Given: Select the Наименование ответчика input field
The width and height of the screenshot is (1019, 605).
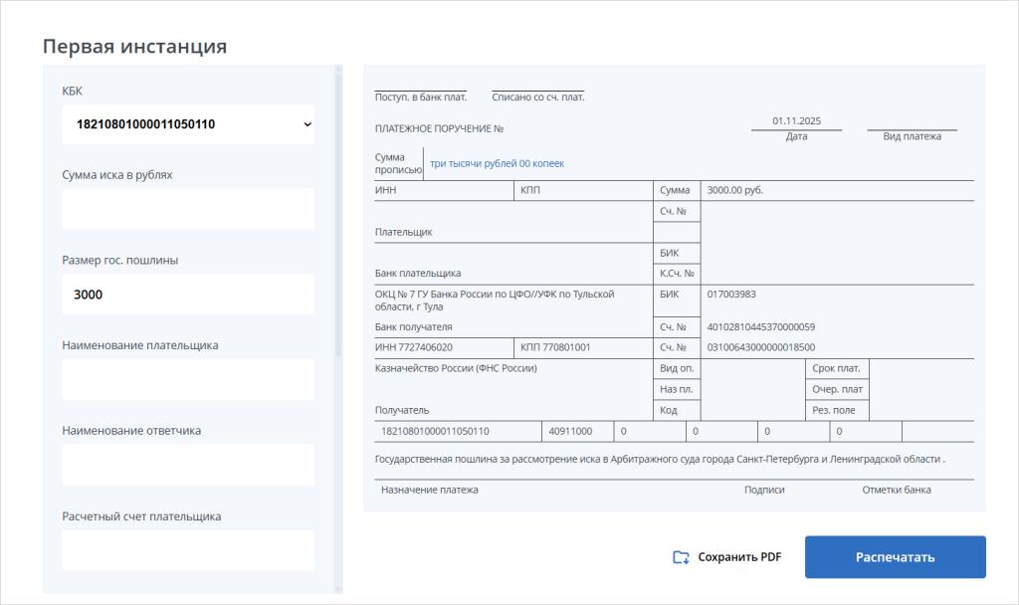Looking at the screenshot, I should (188, 465).
